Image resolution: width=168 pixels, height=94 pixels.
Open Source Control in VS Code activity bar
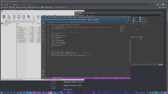click(x=43, y=31)
